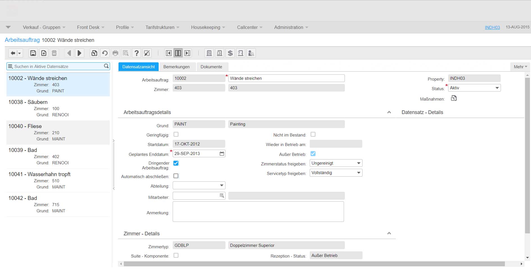The height and width of the screenshot is (271, 531).
Task: Click the Mitarbeiter lookup icon
Action: point(222,196)
